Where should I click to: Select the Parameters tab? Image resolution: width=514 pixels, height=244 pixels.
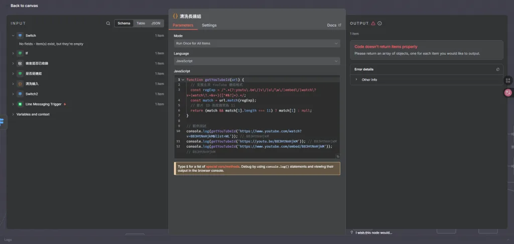[x=183, y=25]
